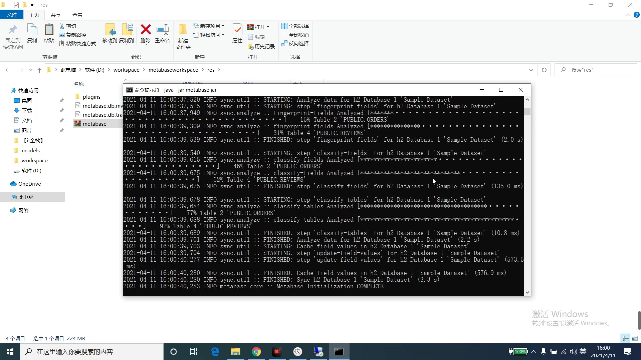The height and width of the screenshot is (360, 641).
Task: Click History (历史记录) in the ribbon
Action: tap(261, 47)
